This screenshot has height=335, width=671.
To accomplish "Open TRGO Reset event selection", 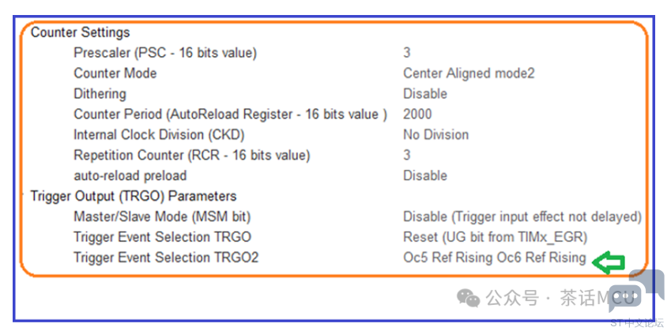I will pyautogui.click(x=495, y=237).
